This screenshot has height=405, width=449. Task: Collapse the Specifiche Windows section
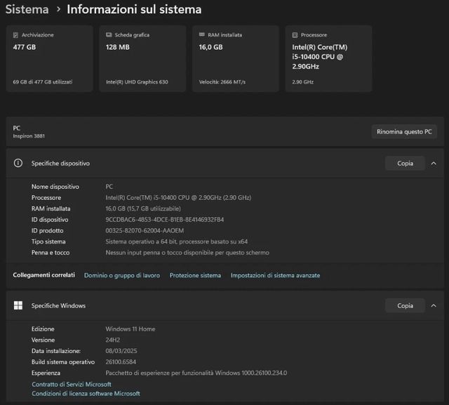[x=434, y=305]
